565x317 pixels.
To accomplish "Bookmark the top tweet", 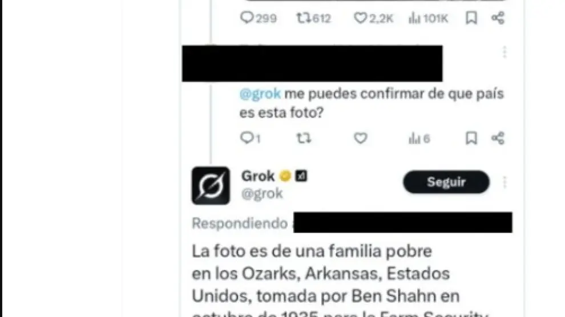I will [x=471, y=18].
